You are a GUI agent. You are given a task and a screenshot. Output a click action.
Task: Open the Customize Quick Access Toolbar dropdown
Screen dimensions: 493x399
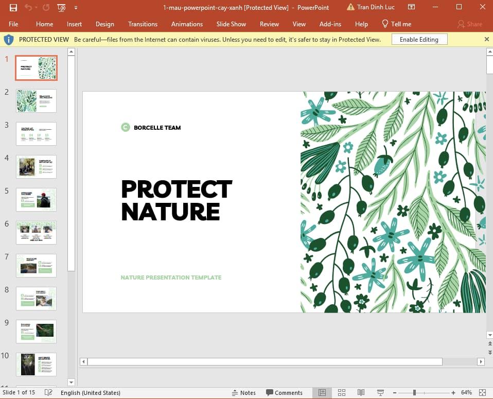tap(75, 7)
